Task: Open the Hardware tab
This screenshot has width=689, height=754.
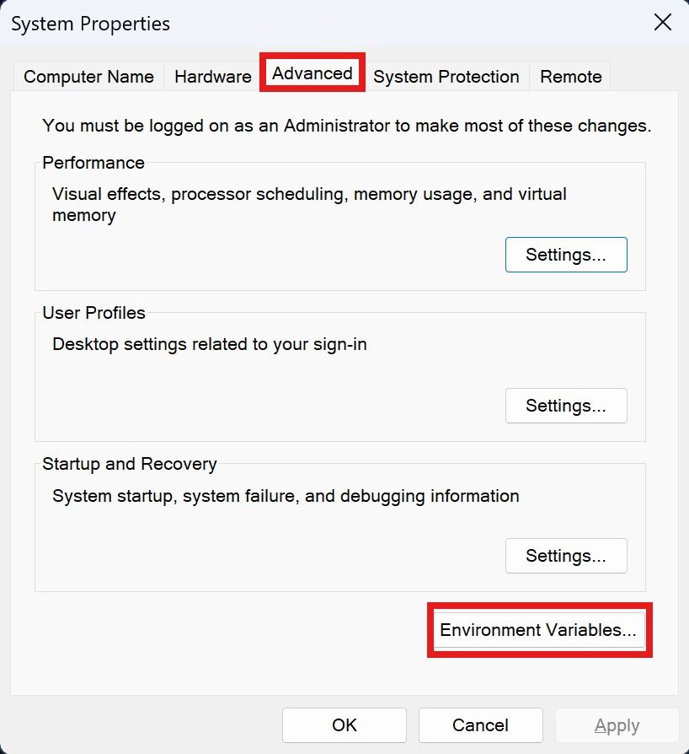Action: (x=212, y=77)
